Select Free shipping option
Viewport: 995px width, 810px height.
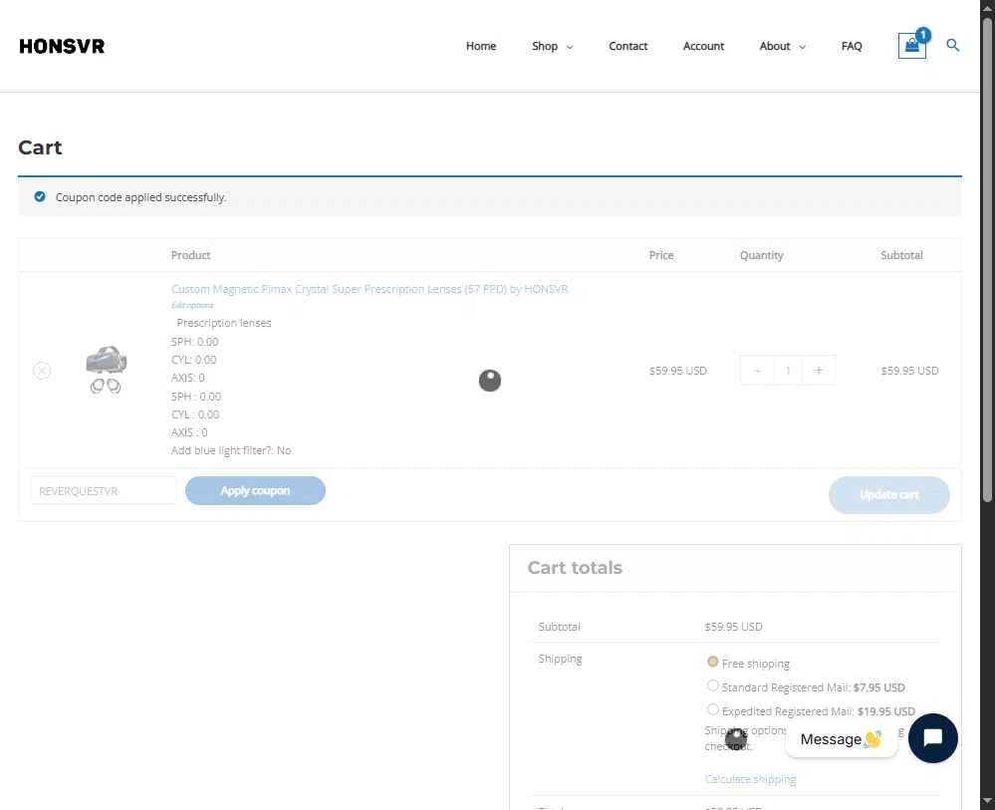click(712, 662)
